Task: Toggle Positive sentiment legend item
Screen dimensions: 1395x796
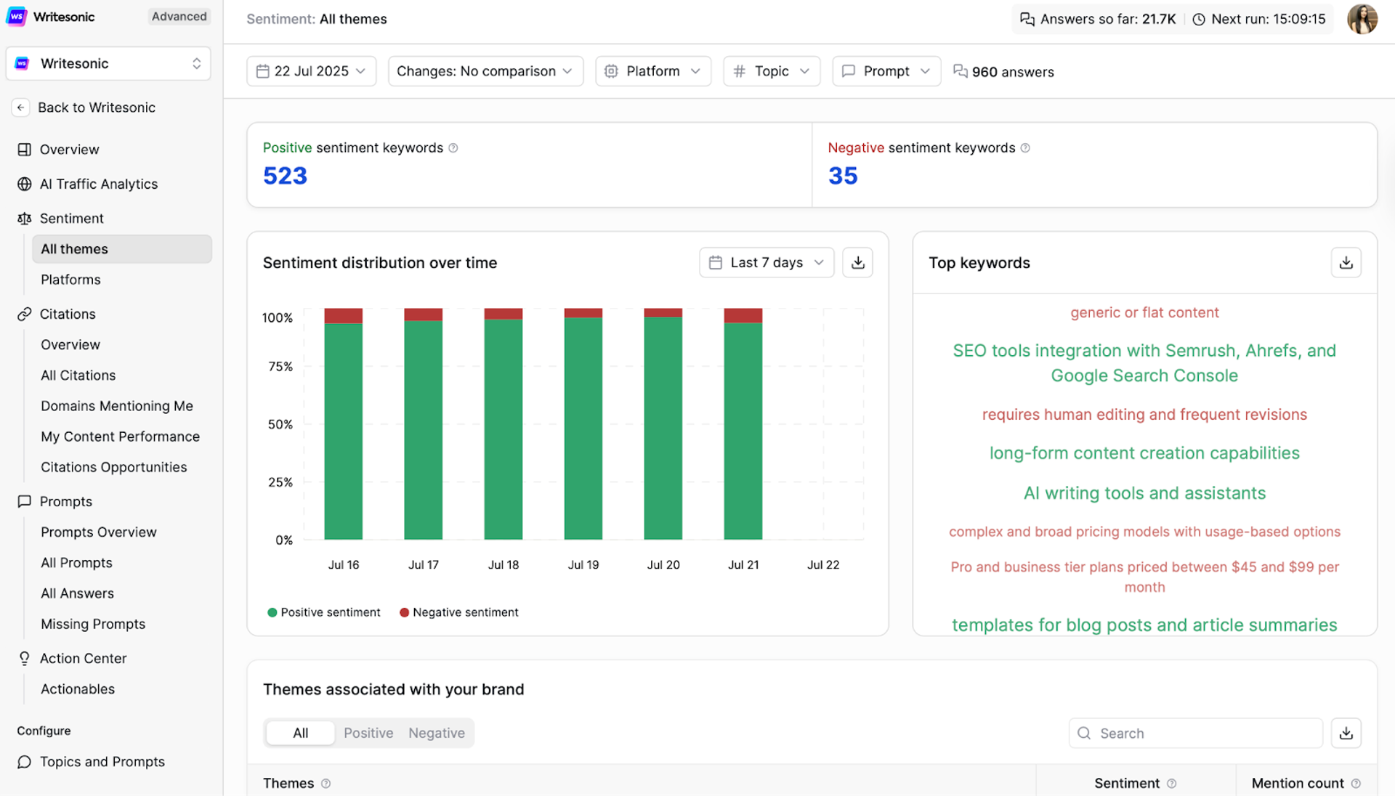Action: [324, 612]
